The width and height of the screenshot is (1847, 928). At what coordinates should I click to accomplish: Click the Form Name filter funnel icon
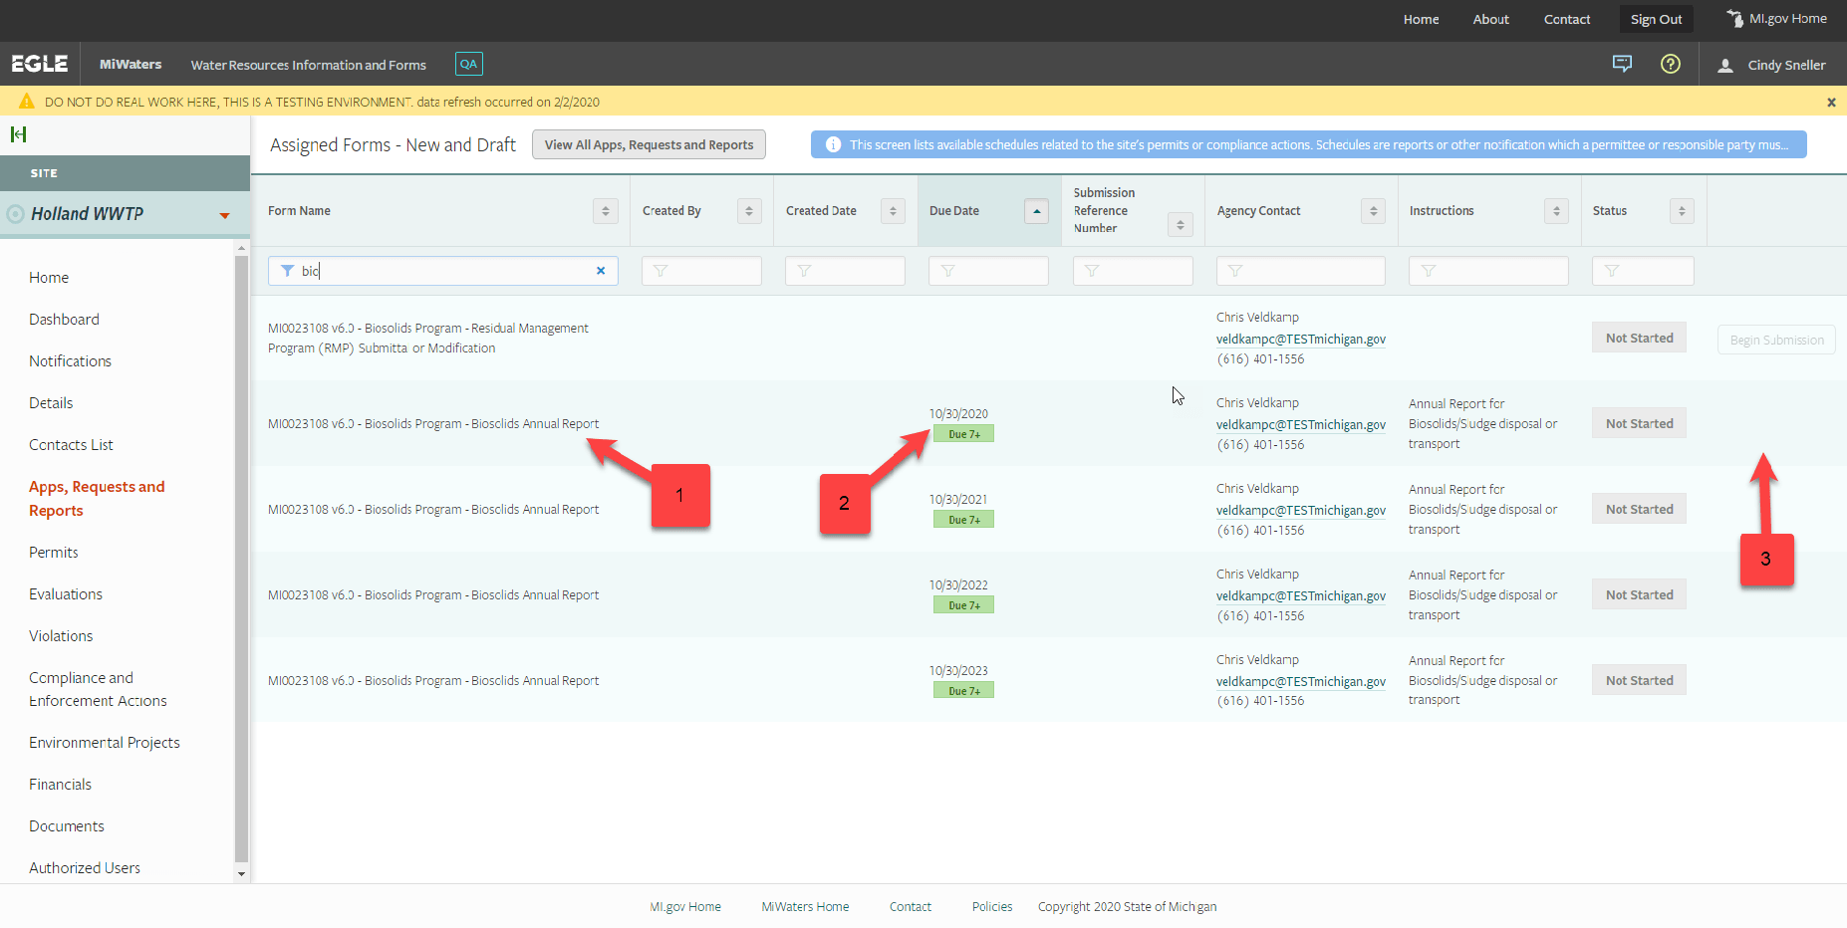(287, 271)
